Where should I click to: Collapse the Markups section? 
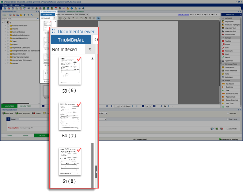pos(223,38)
